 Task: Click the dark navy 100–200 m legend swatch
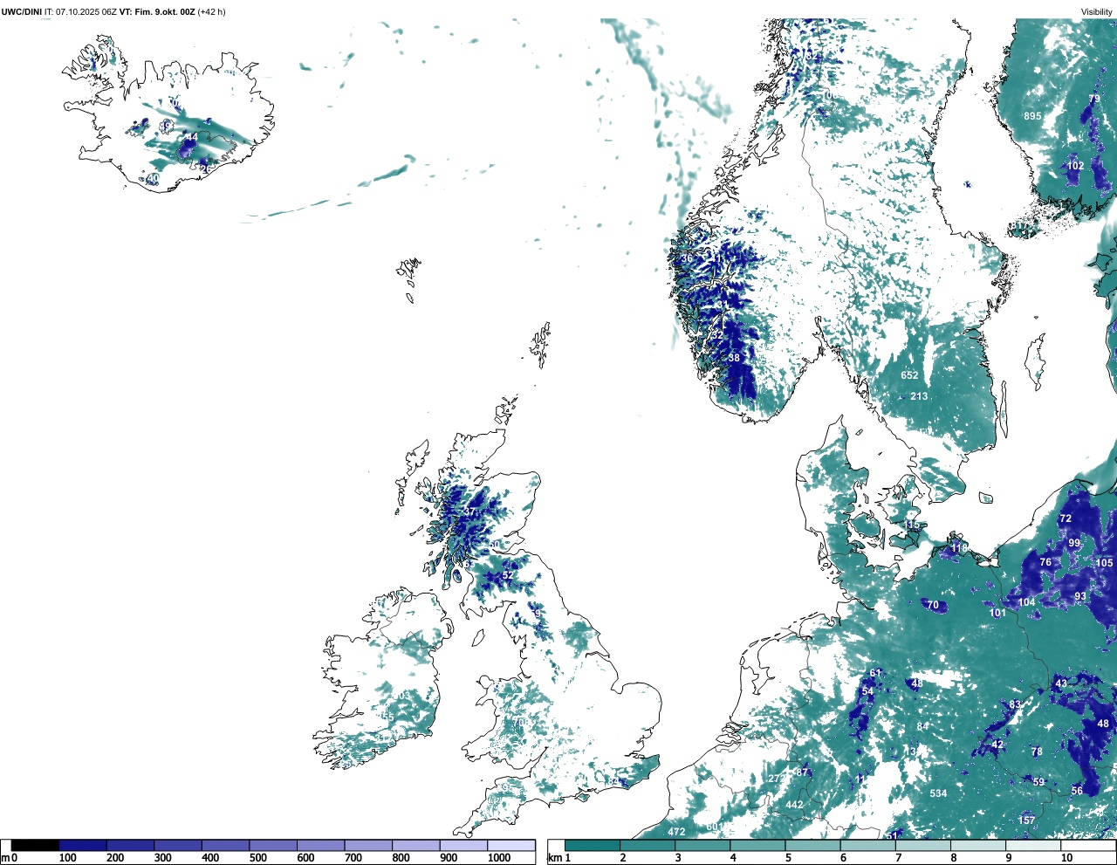[83, 845]
